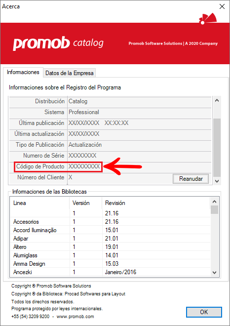Click the Reanudar button

click(191, 179)
